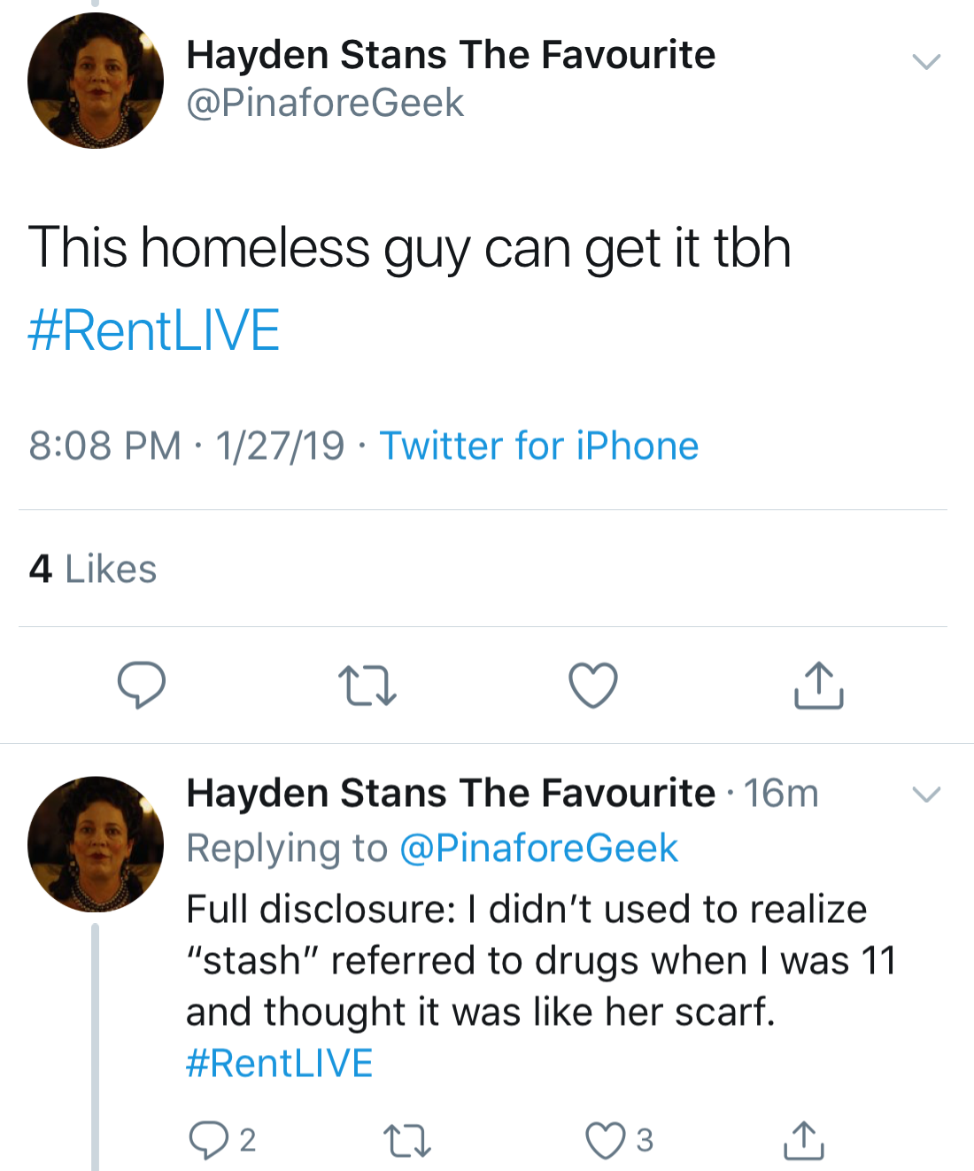Open reply comments on stash tweet
This screenshot has height=1171, width=974.
[x=209, y=1140]
